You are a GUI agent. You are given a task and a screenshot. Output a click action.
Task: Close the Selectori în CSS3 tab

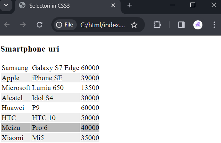tap(113, 5)
